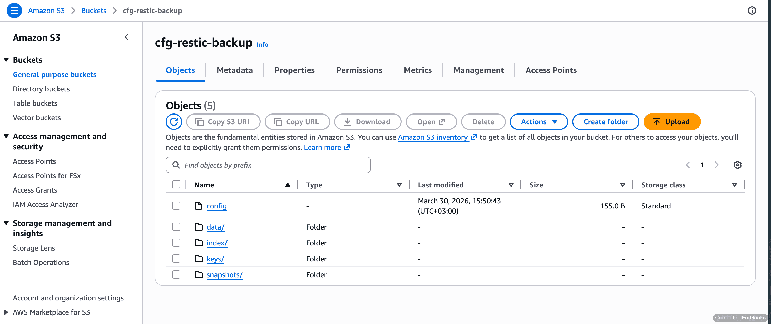Open the page display preferences gear icon
This screenshot has width=771, height=324.
737,165
